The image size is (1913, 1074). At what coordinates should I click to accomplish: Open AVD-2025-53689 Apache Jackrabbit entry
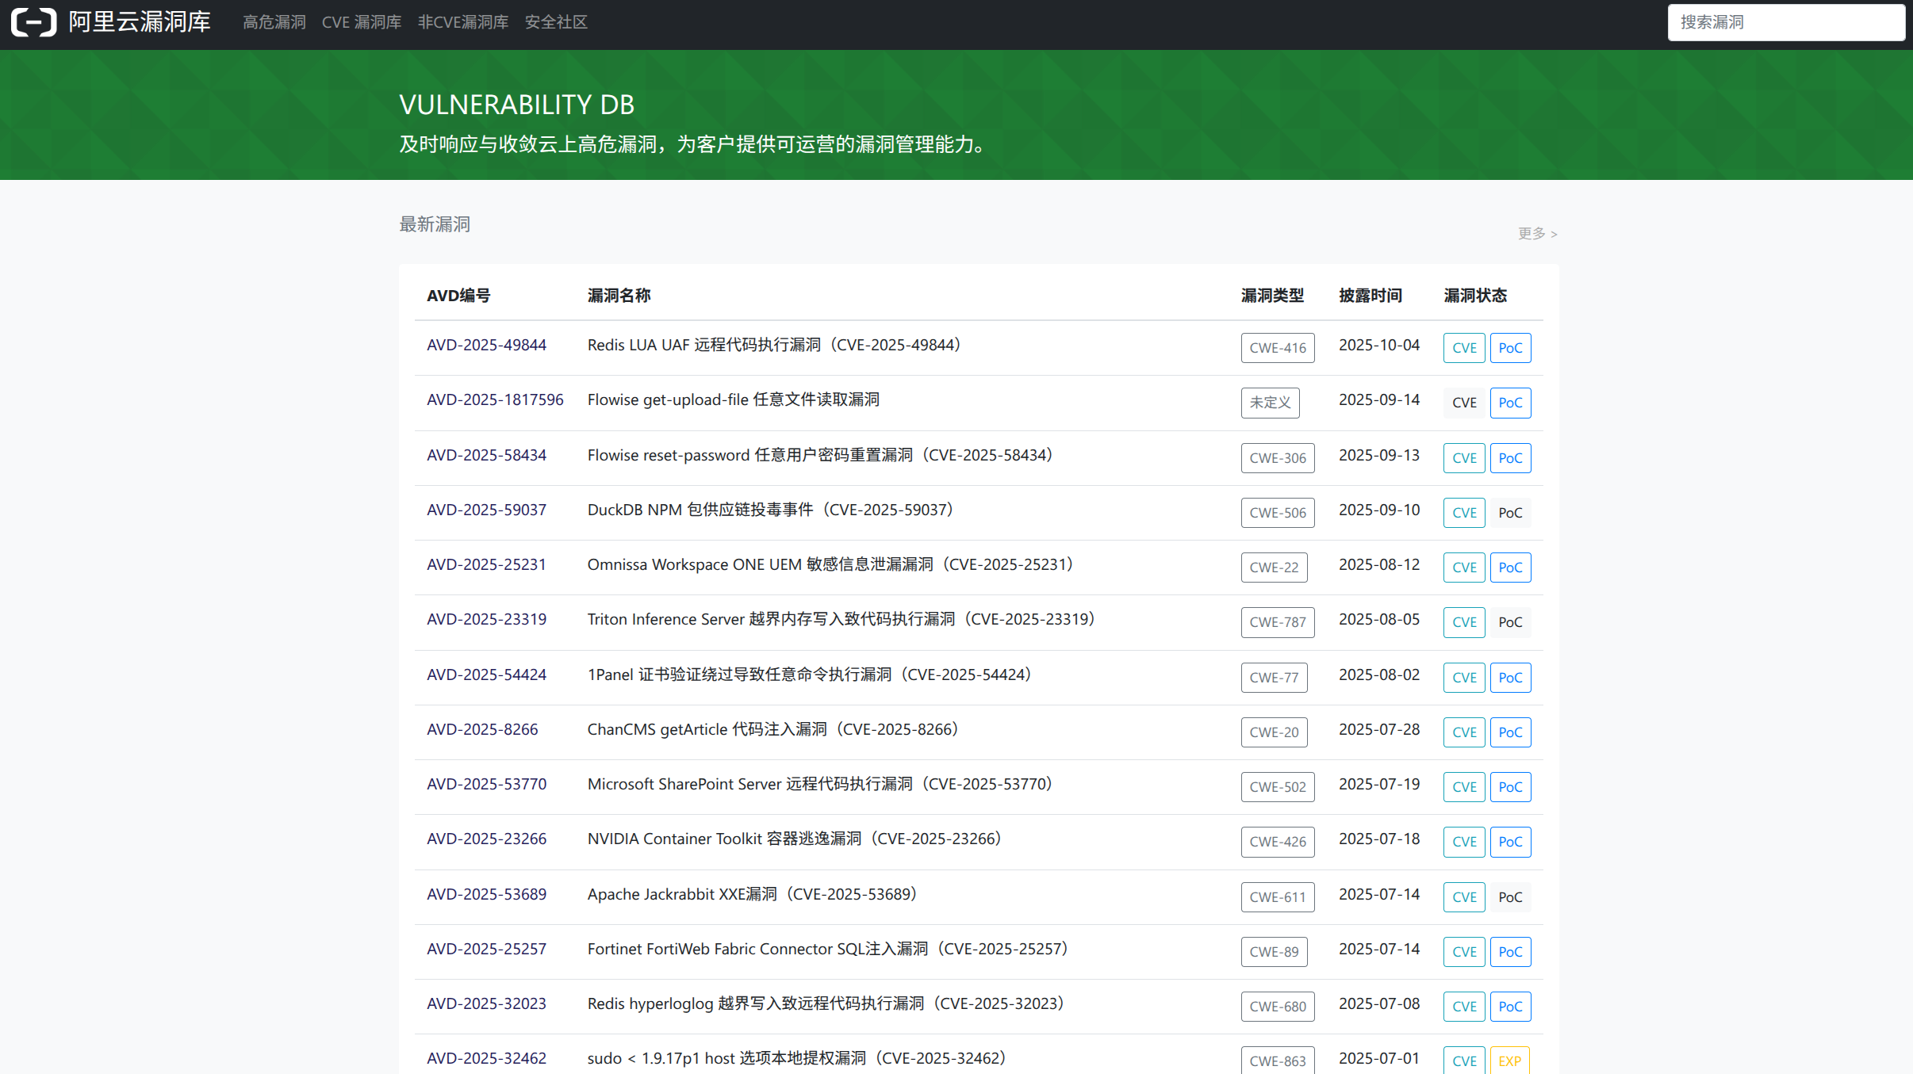click(x=486, y=895)
